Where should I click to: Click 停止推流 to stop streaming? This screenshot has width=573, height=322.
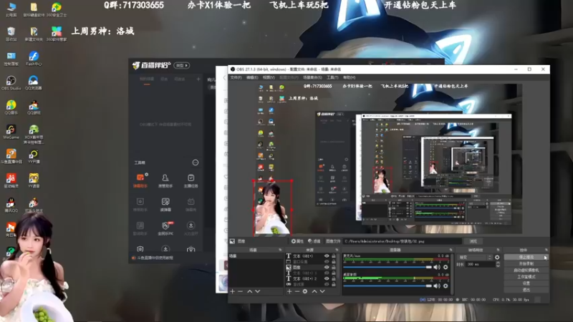[526, 258]
